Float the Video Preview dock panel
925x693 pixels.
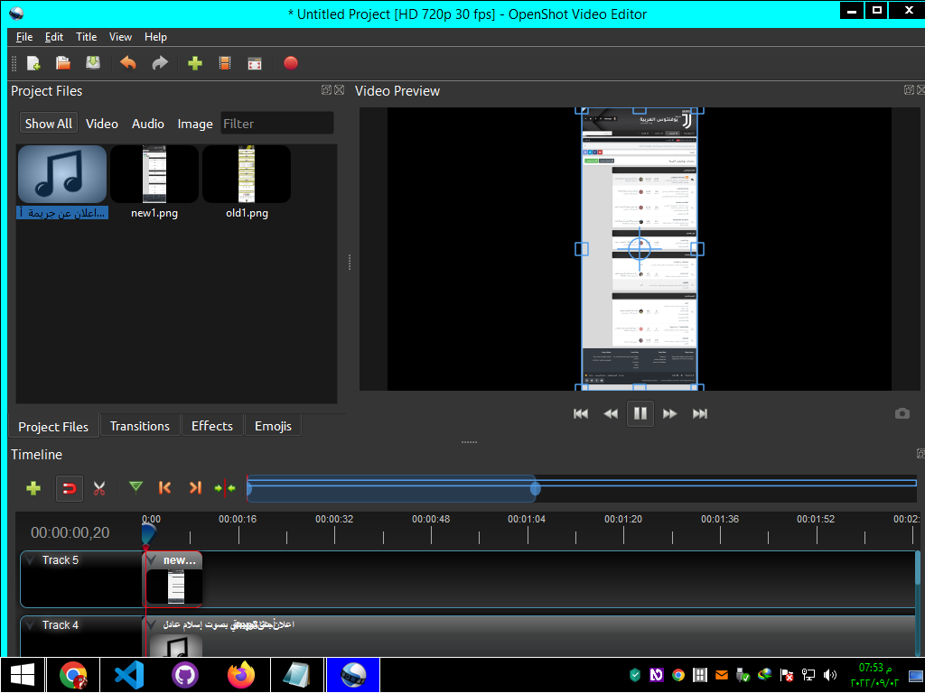909,89
